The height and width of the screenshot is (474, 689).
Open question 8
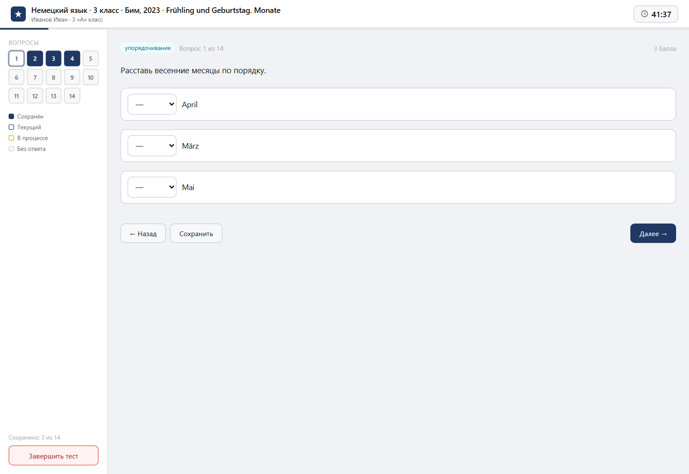53,77
